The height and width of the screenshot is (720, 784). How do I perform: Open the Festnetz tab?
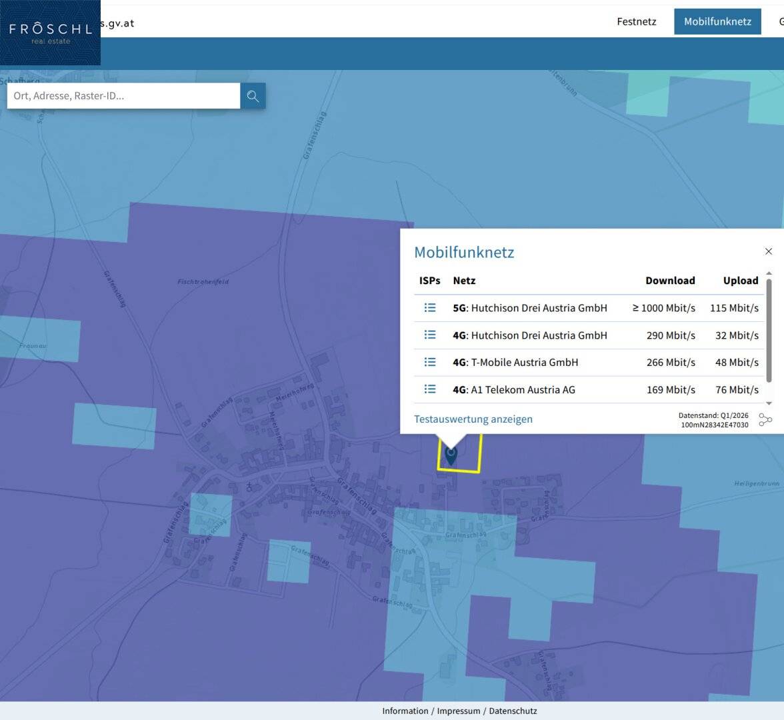[x=636, y=21]
